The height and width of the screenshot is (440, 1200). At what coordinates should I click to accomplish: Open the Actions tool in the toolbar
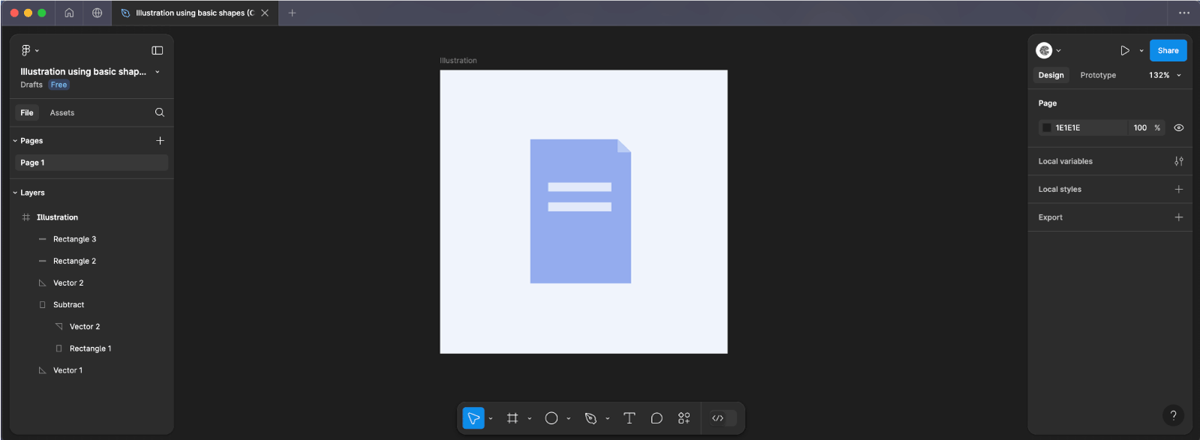684,418
